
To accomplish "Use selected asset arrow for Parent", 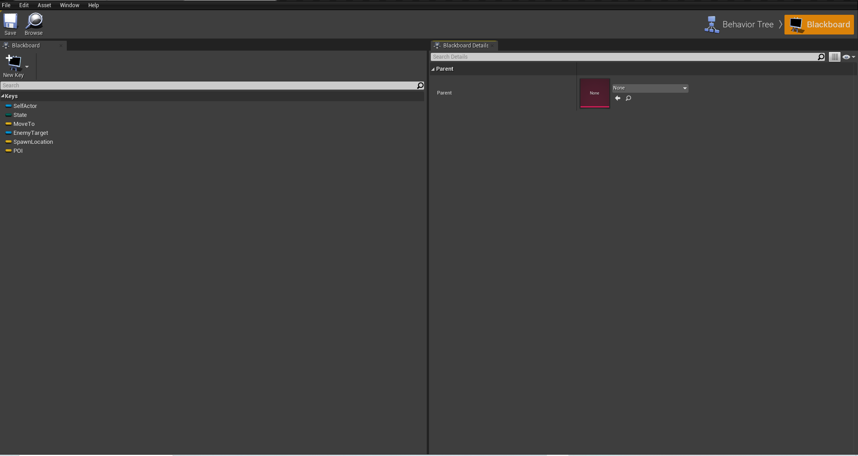I will click(618, 98).
